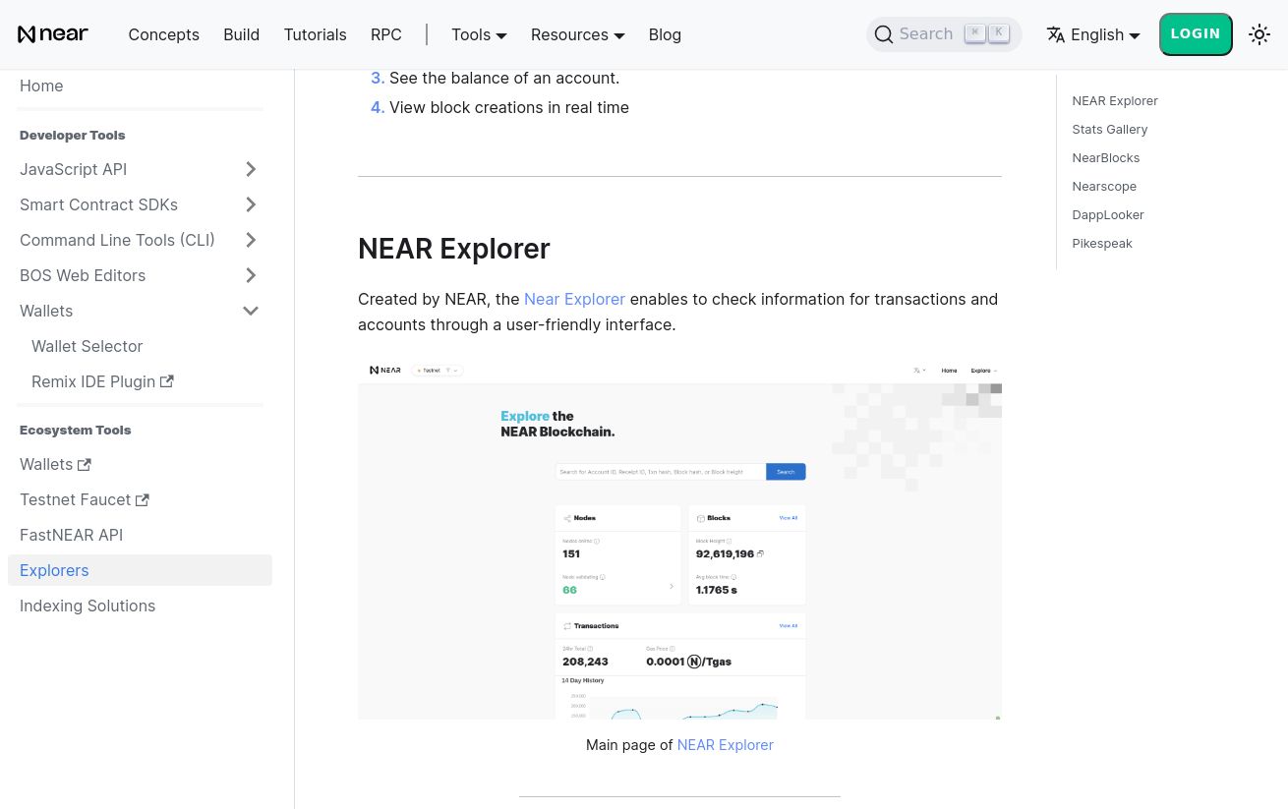Open the language globe icon
The image size is (1288, 809).
click(x=1056, y=34)
